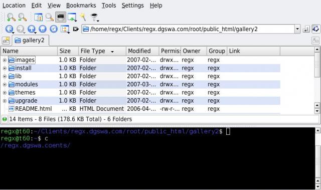This screenshot has height=190, width=321.
Task: Select the themes folder
Action: (x=22, y=92)
